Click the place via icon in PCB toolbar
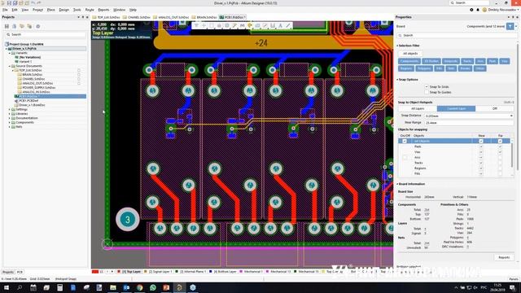 (x=250, y=25)
